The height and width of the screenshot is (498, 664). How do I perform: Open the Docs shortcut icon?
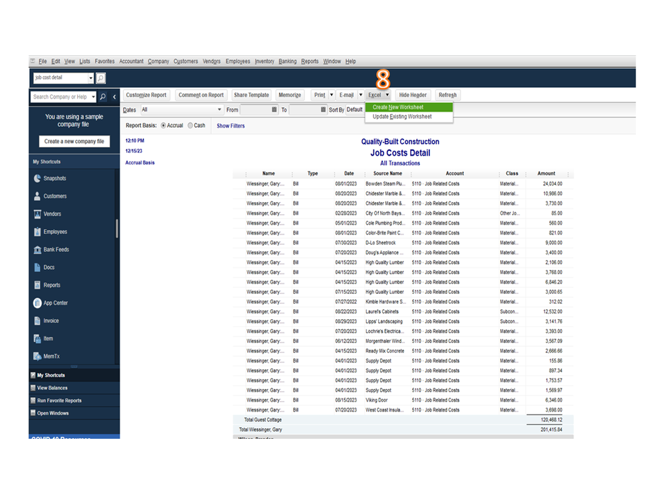point(37,267)
